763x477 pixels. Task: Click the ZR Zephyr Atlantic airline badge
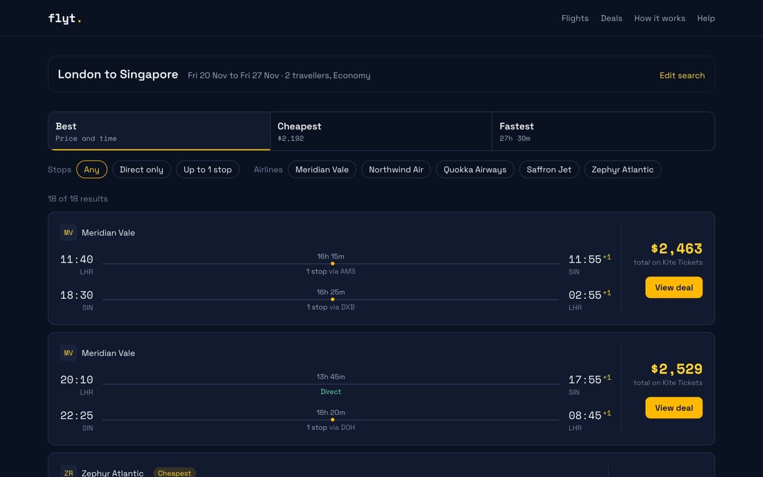click(x=69, y=472)
